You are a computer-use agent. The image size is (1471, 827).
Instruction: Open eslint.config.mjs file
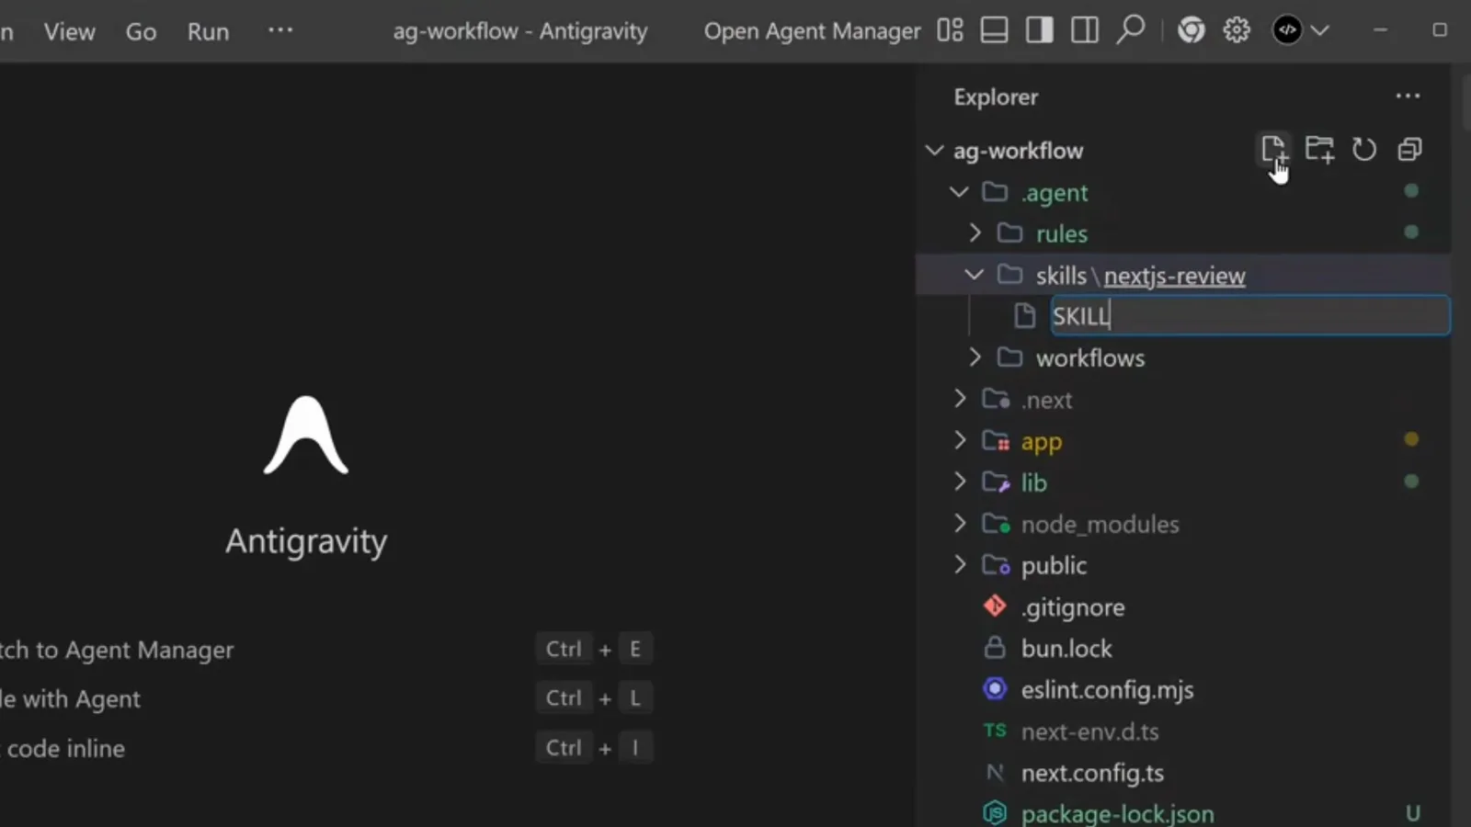[x=1107, y=690]
